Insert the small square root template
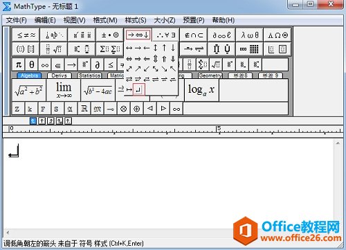The width and height of the screenshot is (346, 250). point(216,64)
